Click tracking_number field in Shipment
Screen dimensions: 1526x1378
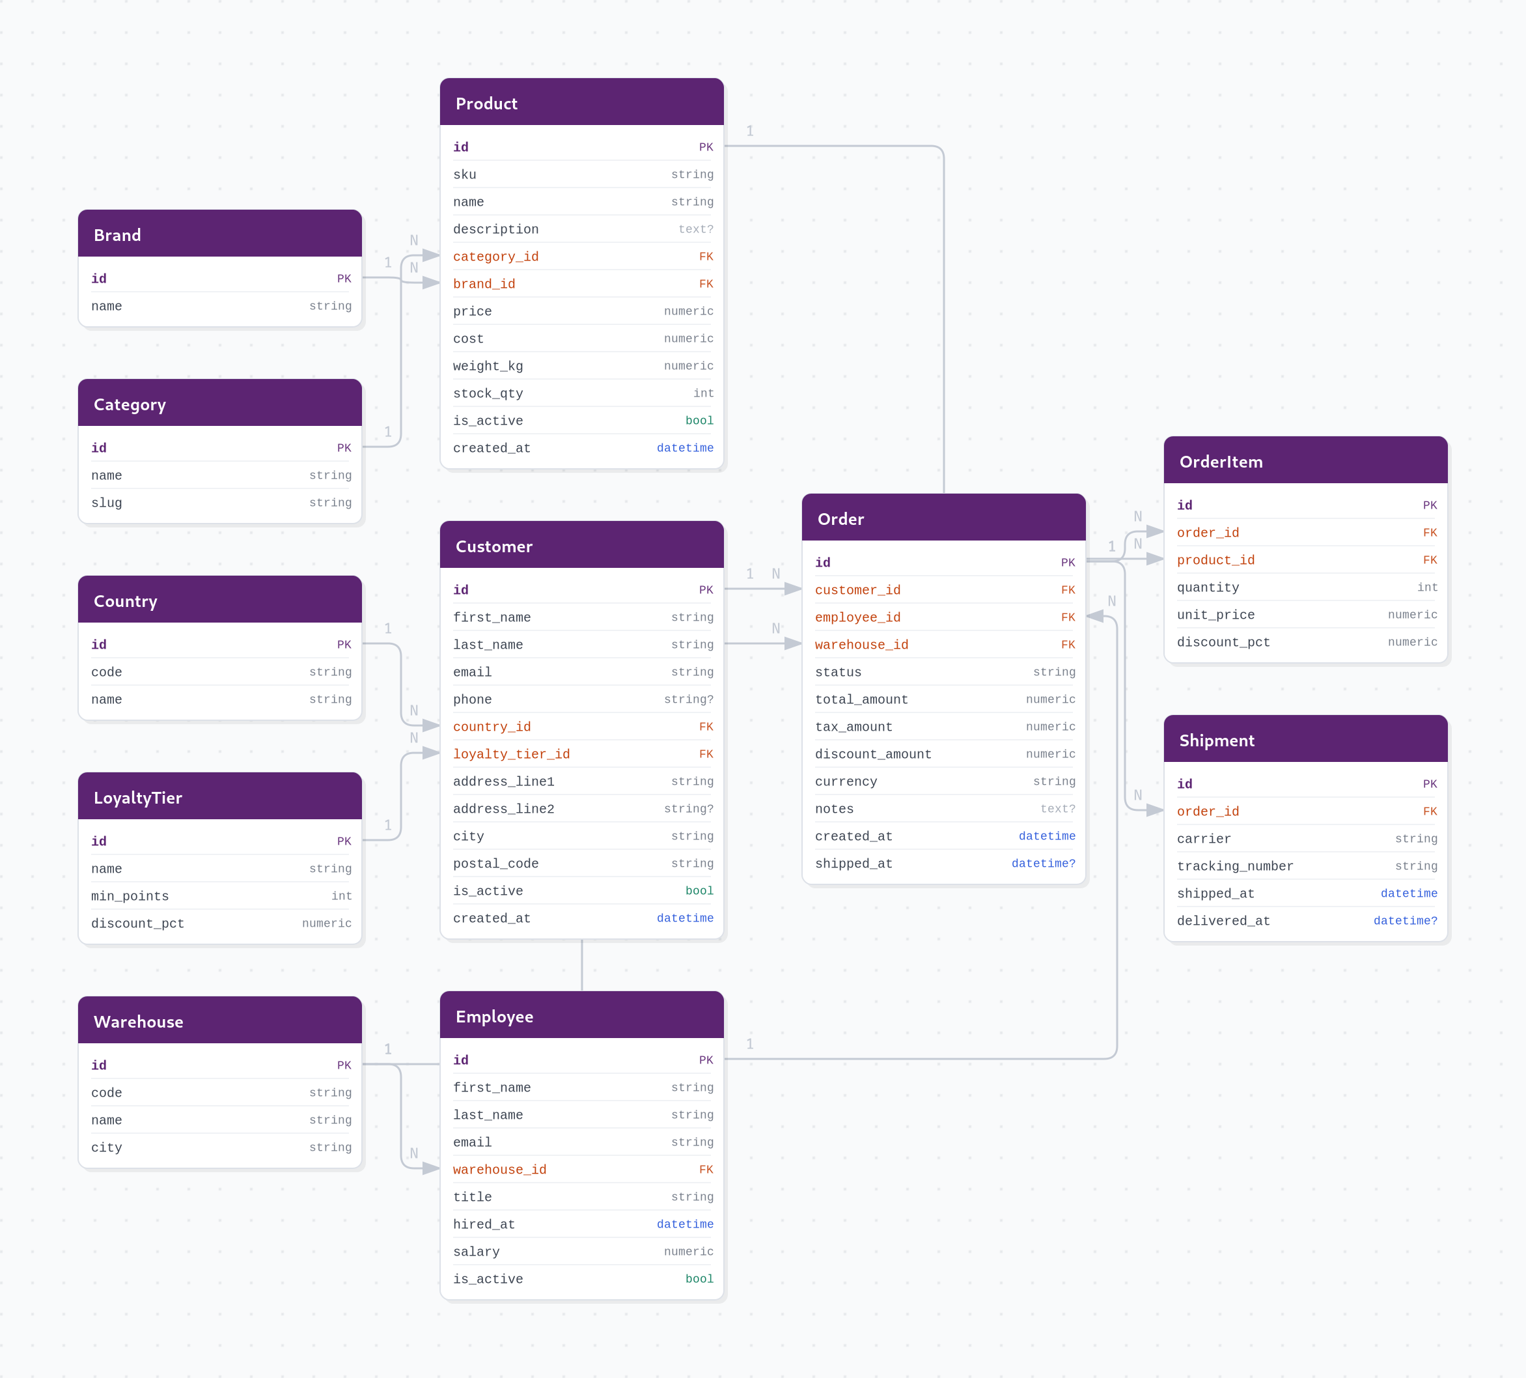pos(1305,865)
